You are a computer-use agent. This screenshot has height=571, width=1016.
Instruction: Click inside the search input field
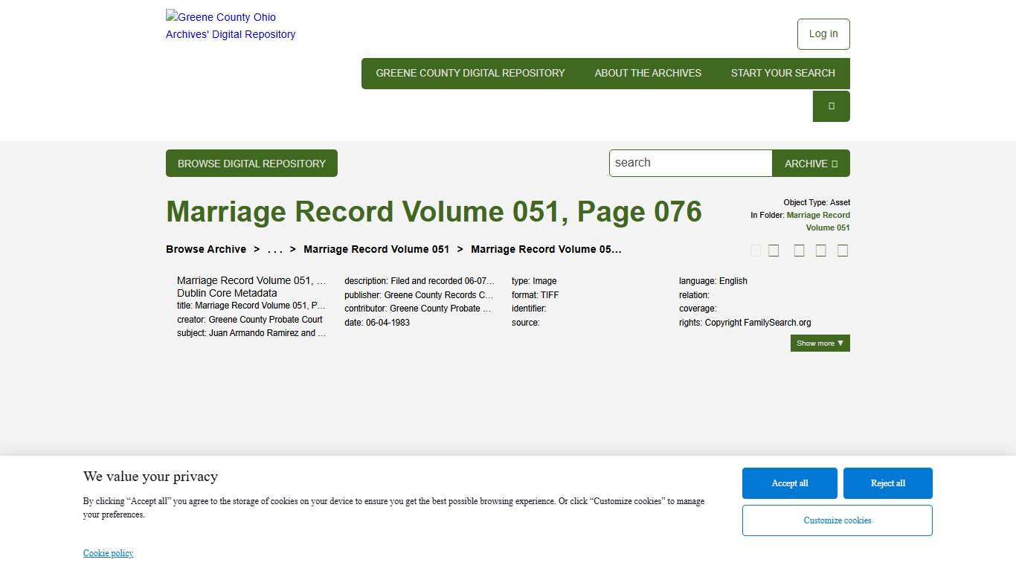tap(690, 163)
